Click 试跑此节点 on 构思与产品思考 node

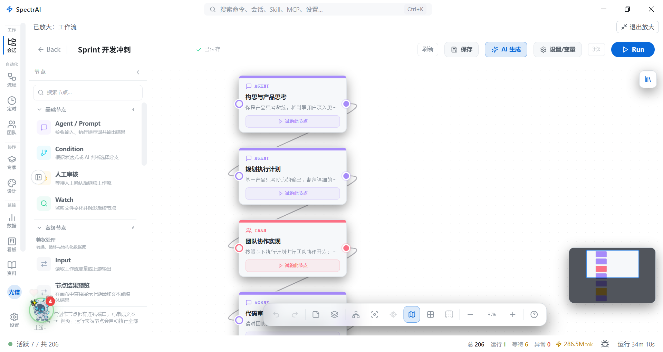tap(292, 121)
